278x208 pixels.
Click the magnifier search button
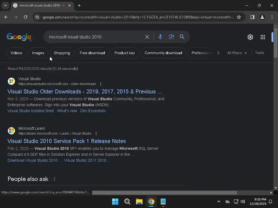pyautogui.click(x=182, y=37)
